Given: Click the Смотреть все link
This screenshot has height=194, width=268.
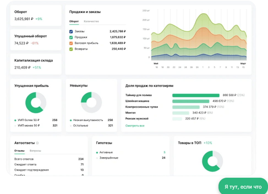Looking at the screenshot, I should 135,126.
